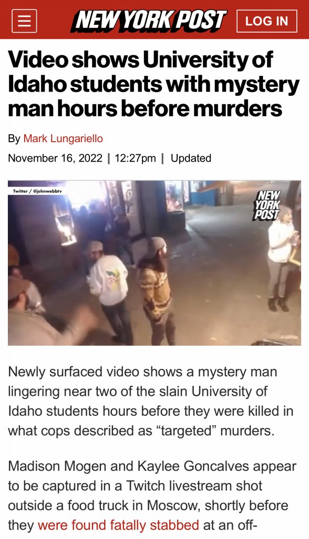Open the hamburger navigation menu
Image resolution: width=309 pixels, height=539 pixels.
24,21
